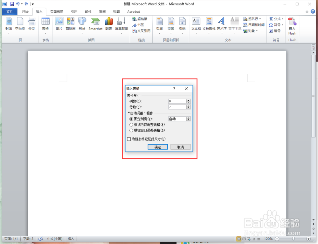Open screen capture (屏幕截图) tool

[x=121, y=25]
